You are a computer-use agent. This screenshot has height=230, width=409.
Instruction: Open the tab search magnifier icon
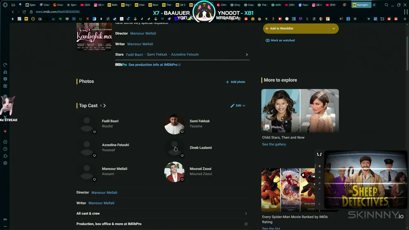point(386,5)
